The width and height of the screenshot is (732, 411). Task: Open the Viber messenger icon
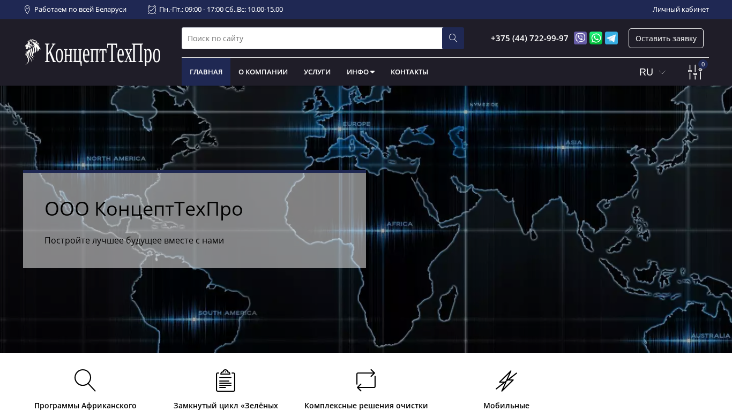[x=580, y=38]
